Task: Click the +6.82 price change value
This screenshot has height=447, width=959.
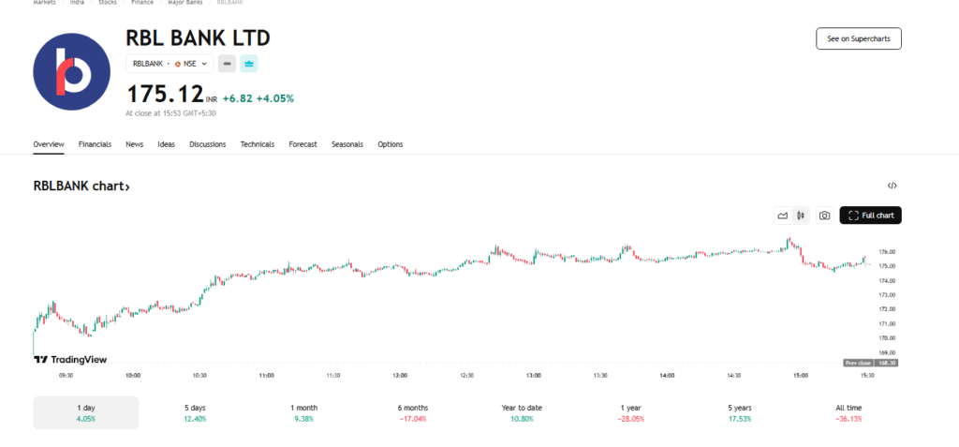Action: (237, 98)
